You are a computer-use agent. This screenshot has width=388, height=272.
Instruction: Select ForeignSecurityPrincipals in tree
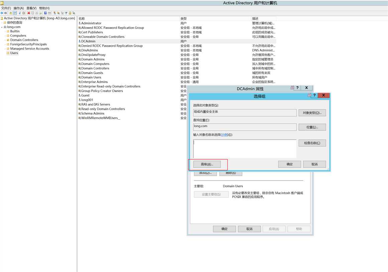point(28,44)
